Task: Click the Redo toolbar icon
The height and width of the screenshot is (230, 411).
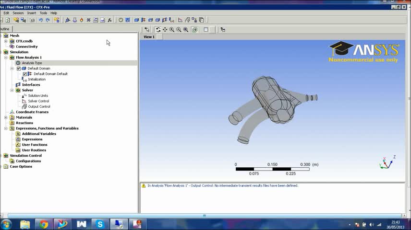Action: point(48,20)
